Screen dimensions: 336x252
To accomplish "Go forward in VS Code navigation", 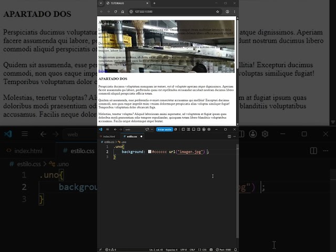I will coord(120,130).
